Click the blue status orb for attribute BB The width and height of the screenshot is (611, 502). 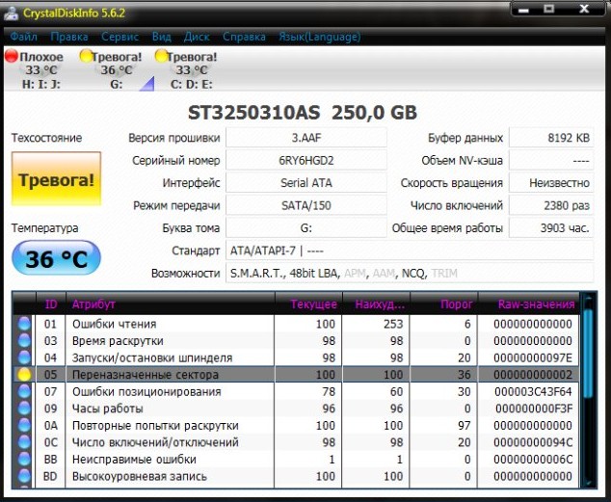click(x=24, y=460)
